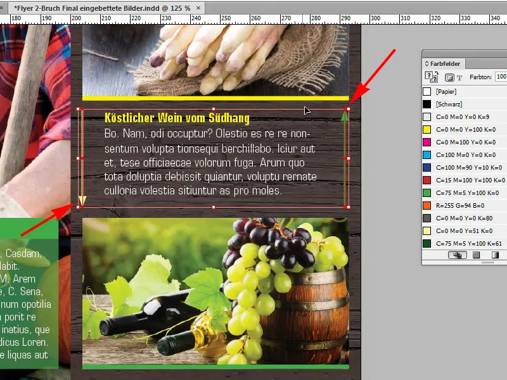The height and width of the screenshot is (380, 507).
Task: Select gray swatch C=0 M=0 Y=0 K=80
Action: click(x=465, y=218)
